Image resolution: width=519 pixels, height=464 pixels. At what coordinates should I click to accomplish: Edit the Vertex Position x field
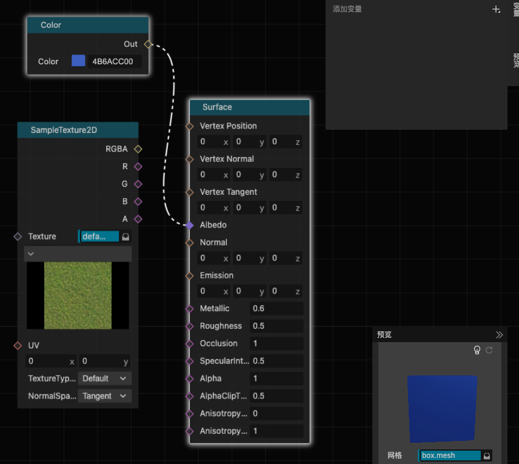click(214, 142)
